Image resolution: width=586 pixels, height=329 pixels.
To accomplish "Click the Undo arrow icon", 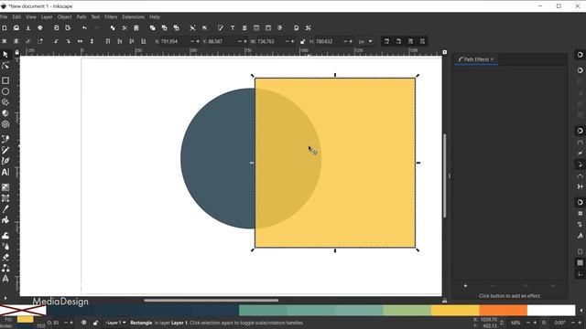I will click(84, 28).
